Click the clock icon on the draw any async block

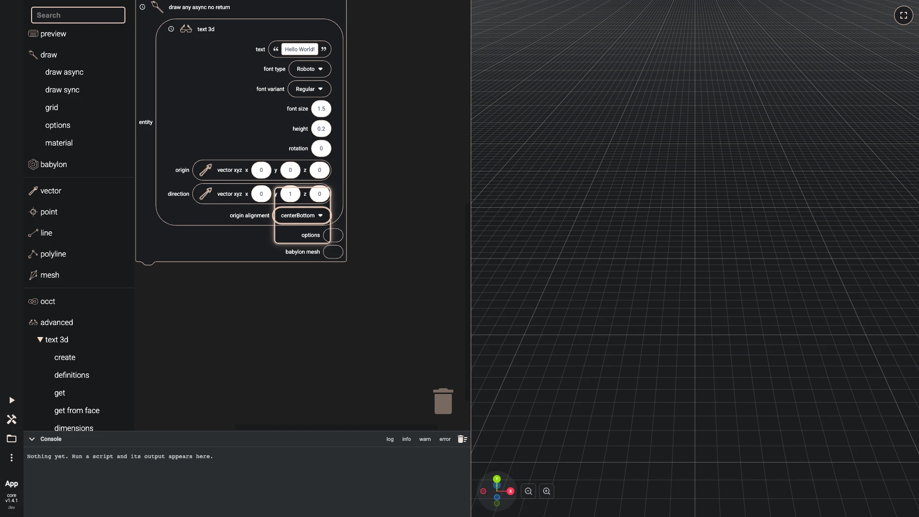pos(142,7)
